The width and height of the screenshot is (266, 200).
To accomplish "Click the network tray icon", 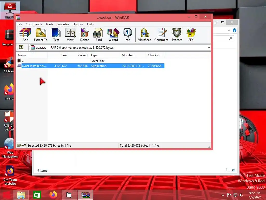I will (235, 195).
